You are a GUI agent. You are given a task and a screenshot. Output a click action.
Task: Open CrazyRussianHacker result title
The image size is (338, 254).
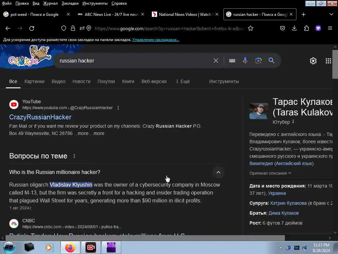pos(40,117)
